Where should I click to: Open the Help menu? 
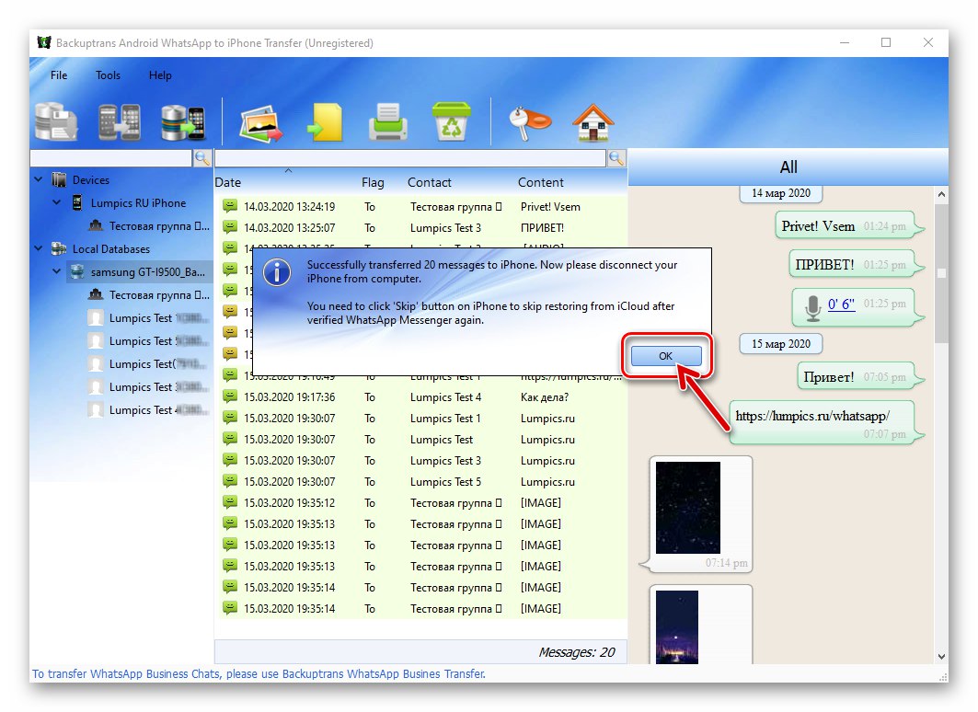160,75
